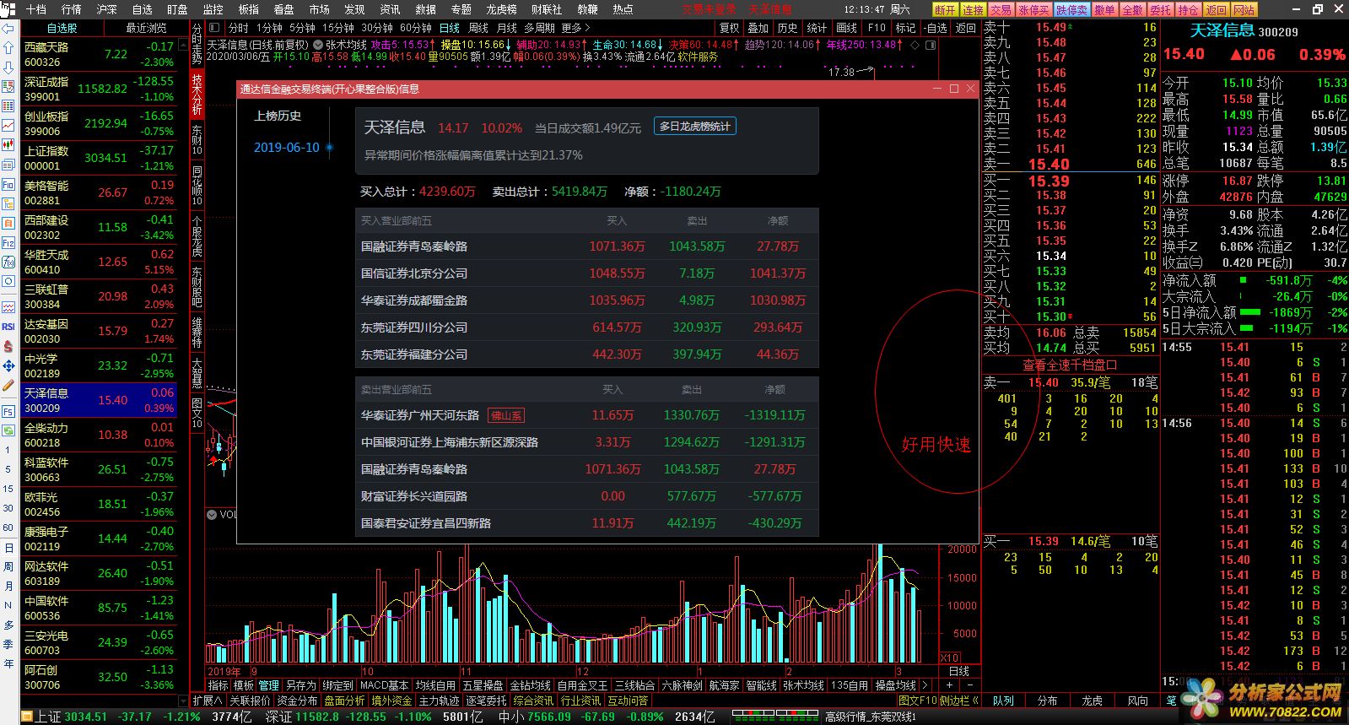This screenshot has width=1349, height=725.
Task: Open the 资金分布 tab at the bottom
Action: (298, 701)
